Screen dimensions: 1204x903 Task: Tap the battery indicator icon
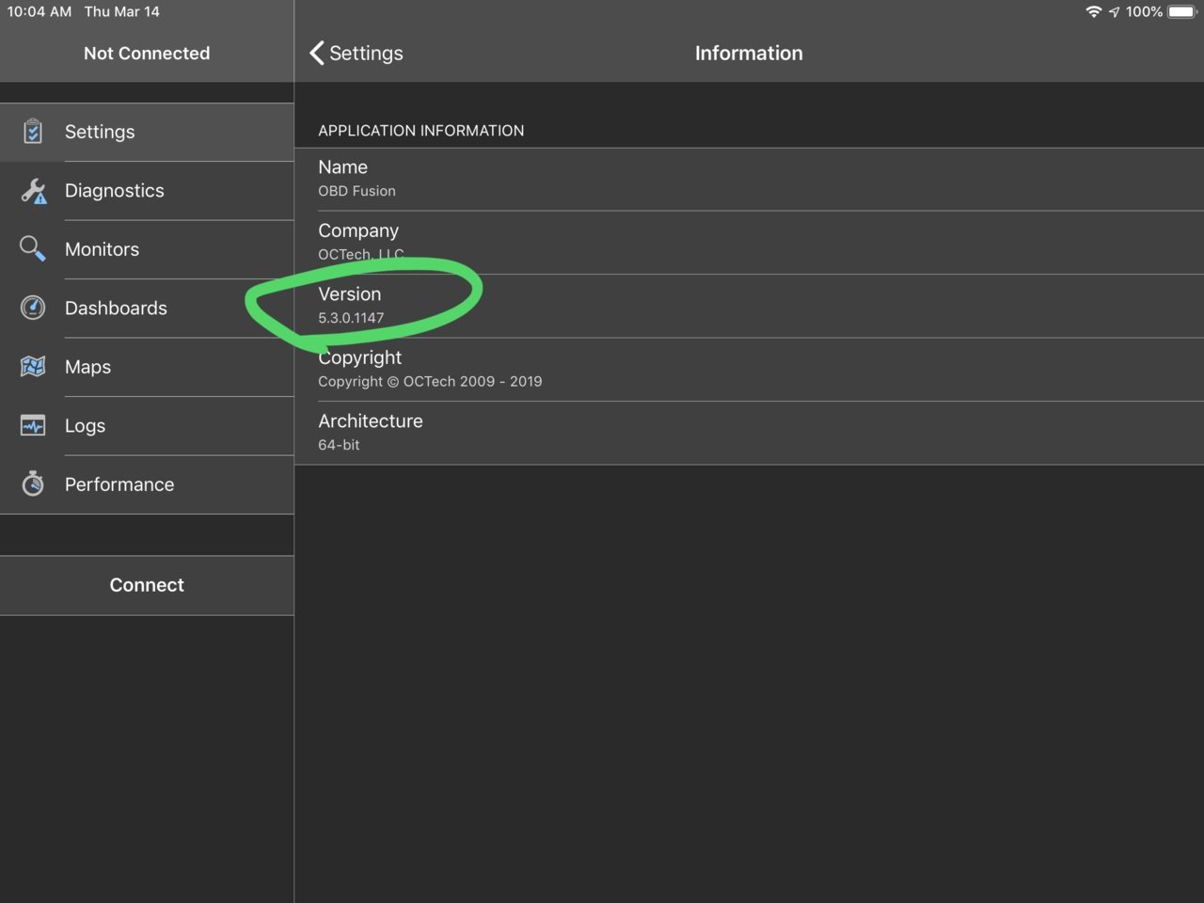tap(1182, 12)
